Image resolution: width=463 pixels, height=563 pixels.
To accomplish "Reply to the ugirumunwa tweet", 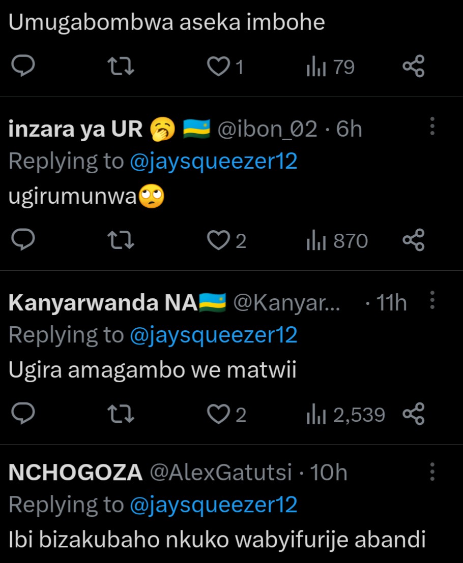I will coord(22,240).
